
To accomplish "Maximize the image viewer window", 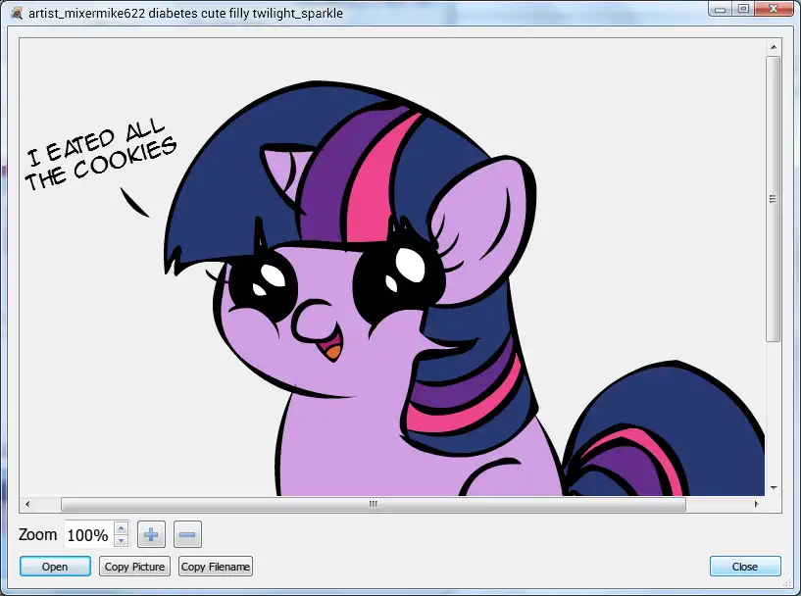I will 743,9.
